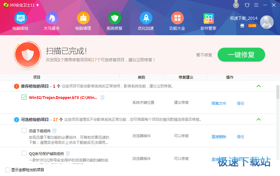Screen dimensions: 280x176
Task: Click the blue info icon beside 可选修复的项目
Action: pyautogui.click(x=16, y=120)
